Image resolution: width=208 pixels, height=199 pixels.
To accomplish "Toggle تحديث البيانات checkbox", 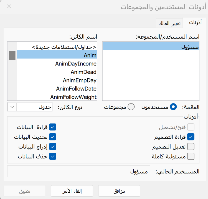I will [x=53, y=137].
